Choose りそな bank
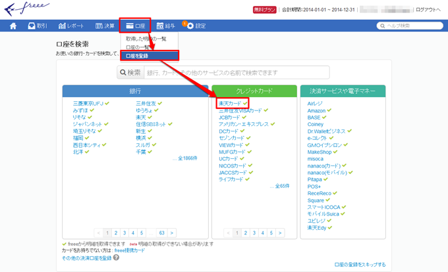Image resolution: width=448 pixels, height=272 pixels. pyautogui.click(x=79, y=117)
